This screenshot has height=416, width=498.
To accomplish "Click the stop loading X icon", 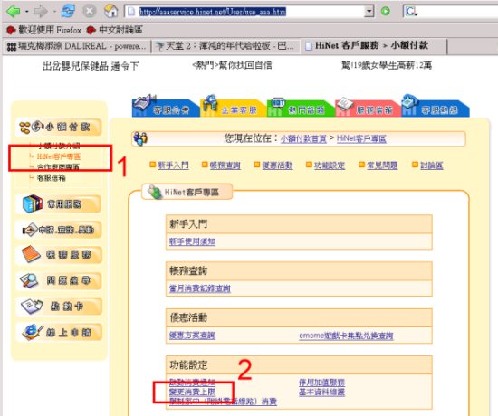I will coord(90,12).
